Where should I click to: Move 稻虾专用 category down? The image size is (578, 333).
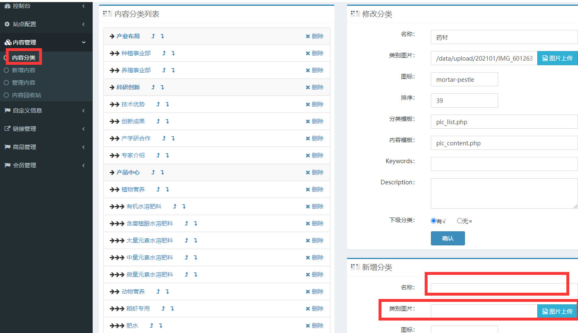tap(172, 309)
